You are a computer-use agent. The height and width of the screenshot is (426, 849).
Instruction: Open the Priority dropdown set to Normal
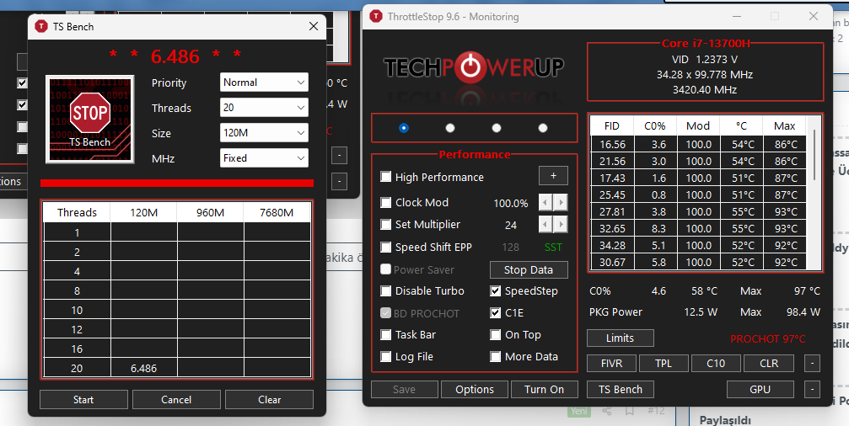click(264, 83)
